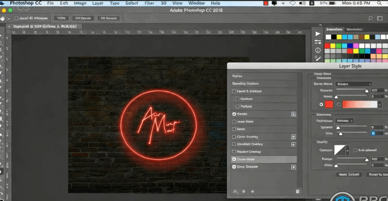Toggle the Anti-aliased checkbox
This screenshot has width=388, height=201.
[x=355, y=150]
